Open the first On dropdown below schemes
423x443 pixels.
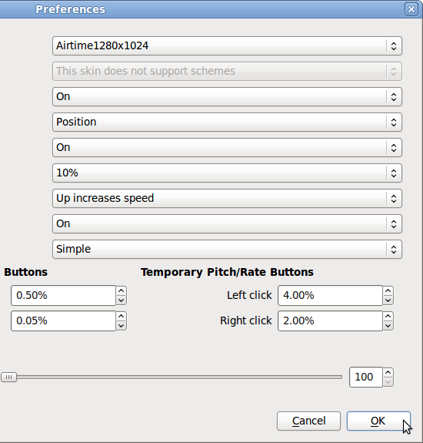point(227,96)
